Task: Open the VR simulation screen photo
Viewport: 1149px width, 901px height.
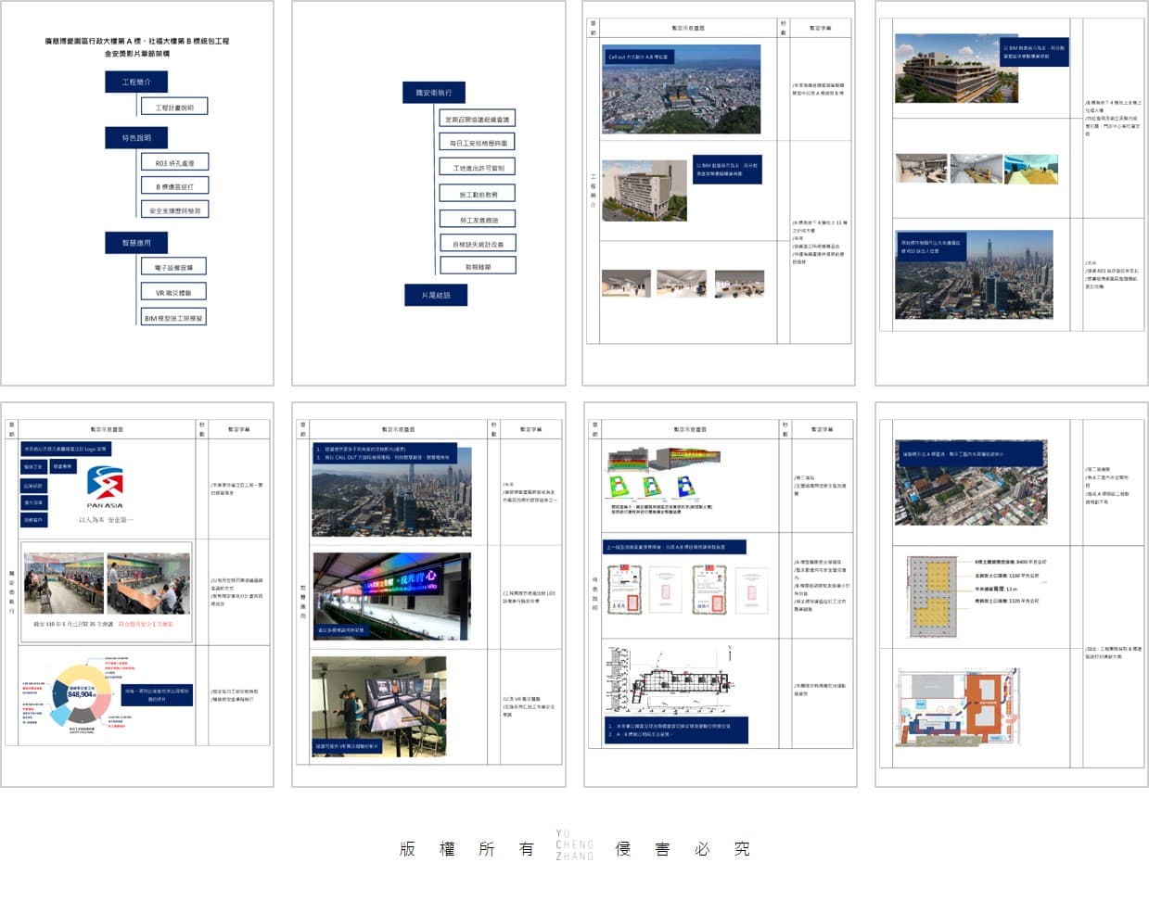Action: tap(378, 707)
